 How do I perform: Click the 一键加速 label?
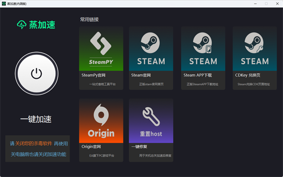click(x=36, y=119)
